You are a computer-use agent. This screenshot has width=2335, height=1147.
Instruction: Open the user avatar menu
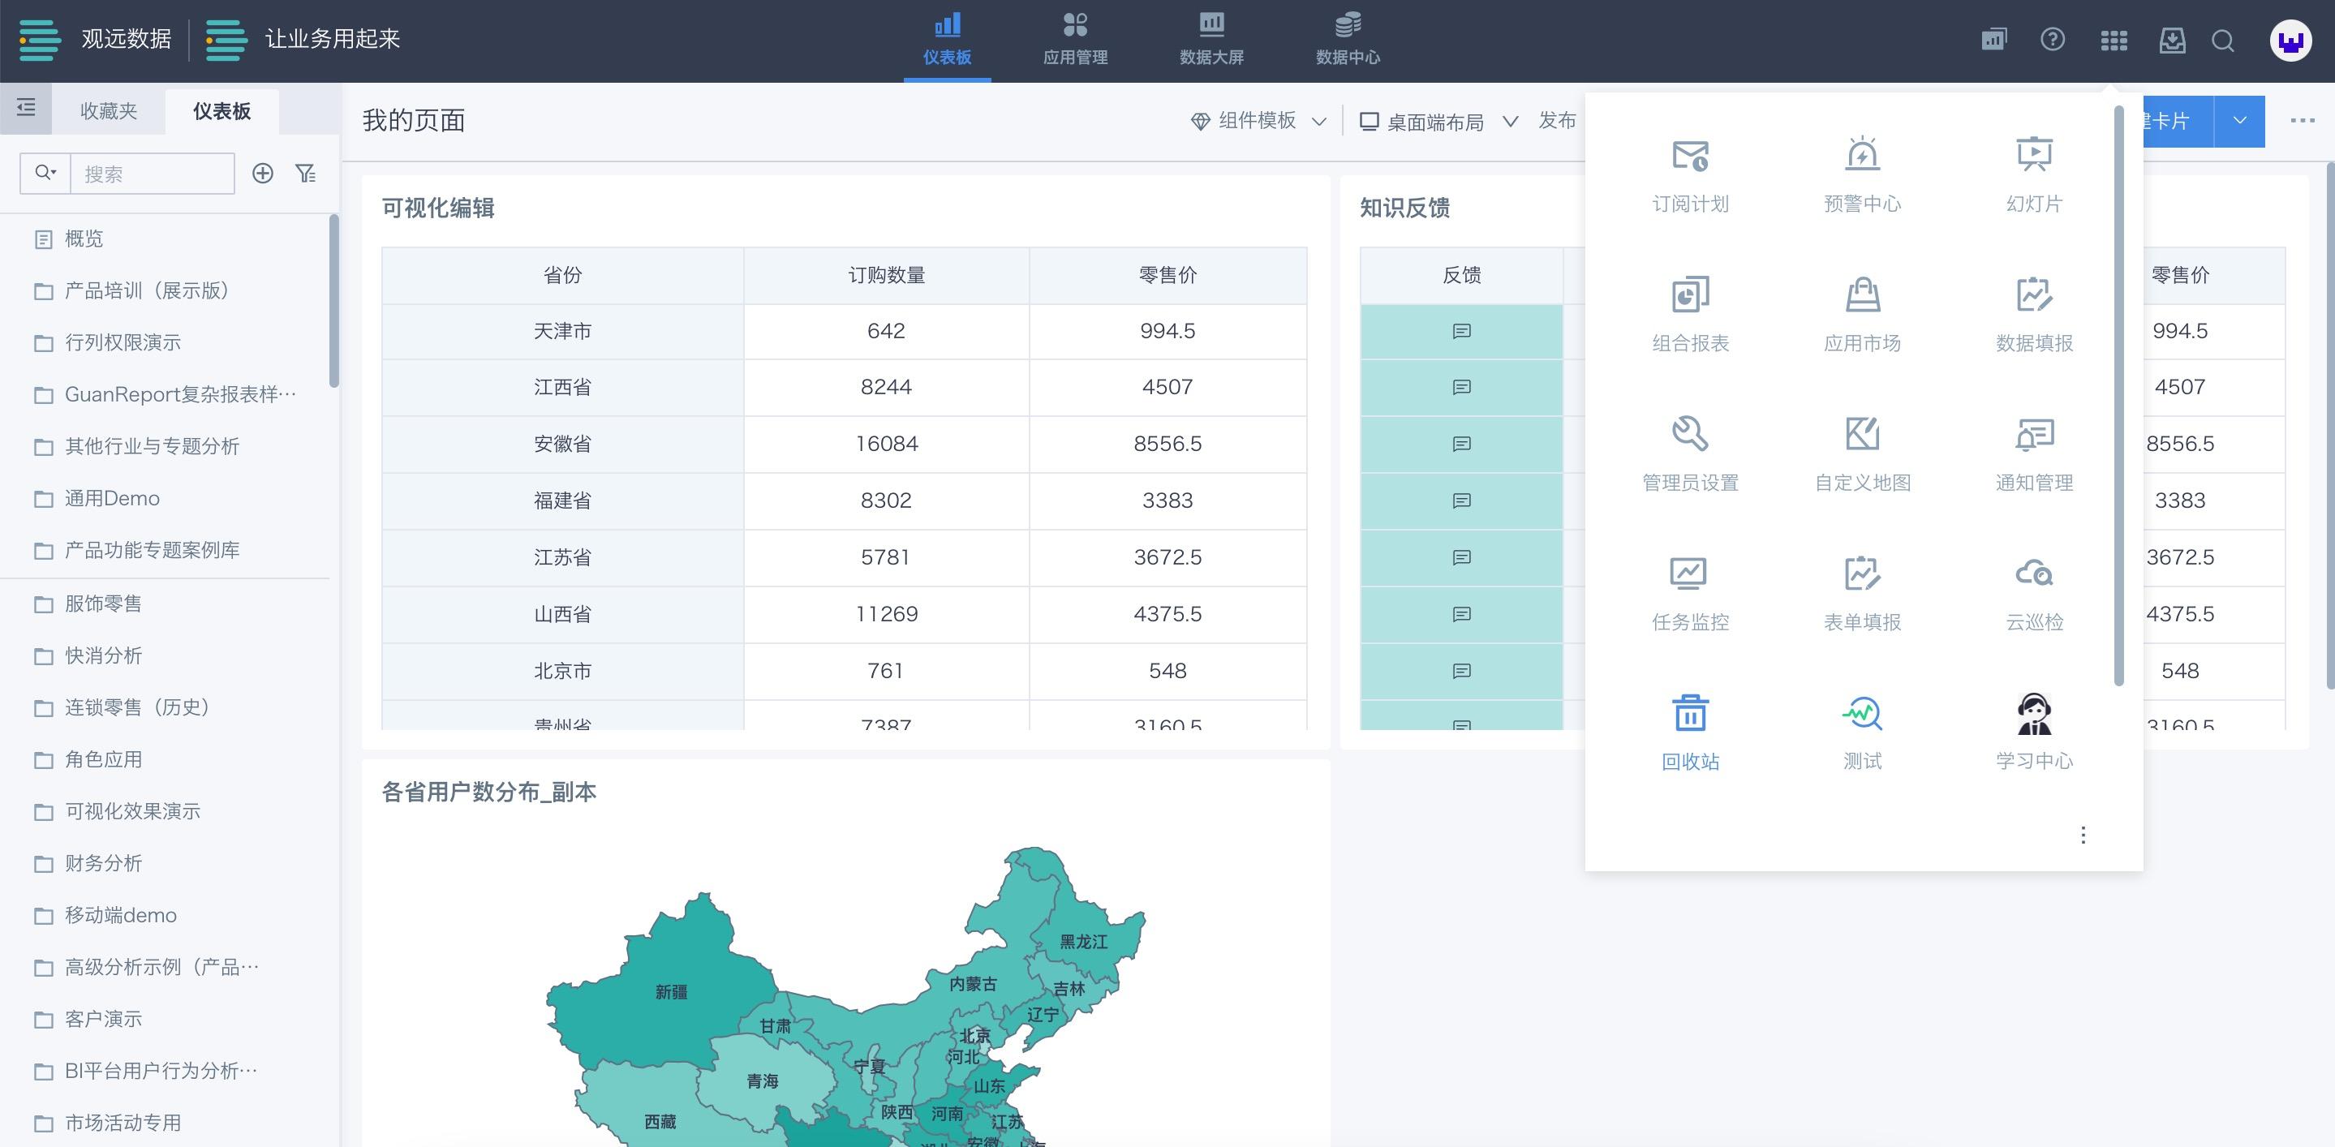coord(2290,41)
